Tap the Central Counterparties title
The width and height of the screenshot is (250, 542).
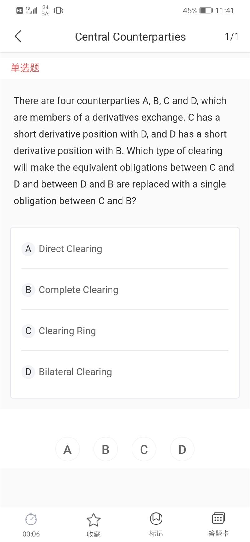pyautogui.click(x=130, y=37)
